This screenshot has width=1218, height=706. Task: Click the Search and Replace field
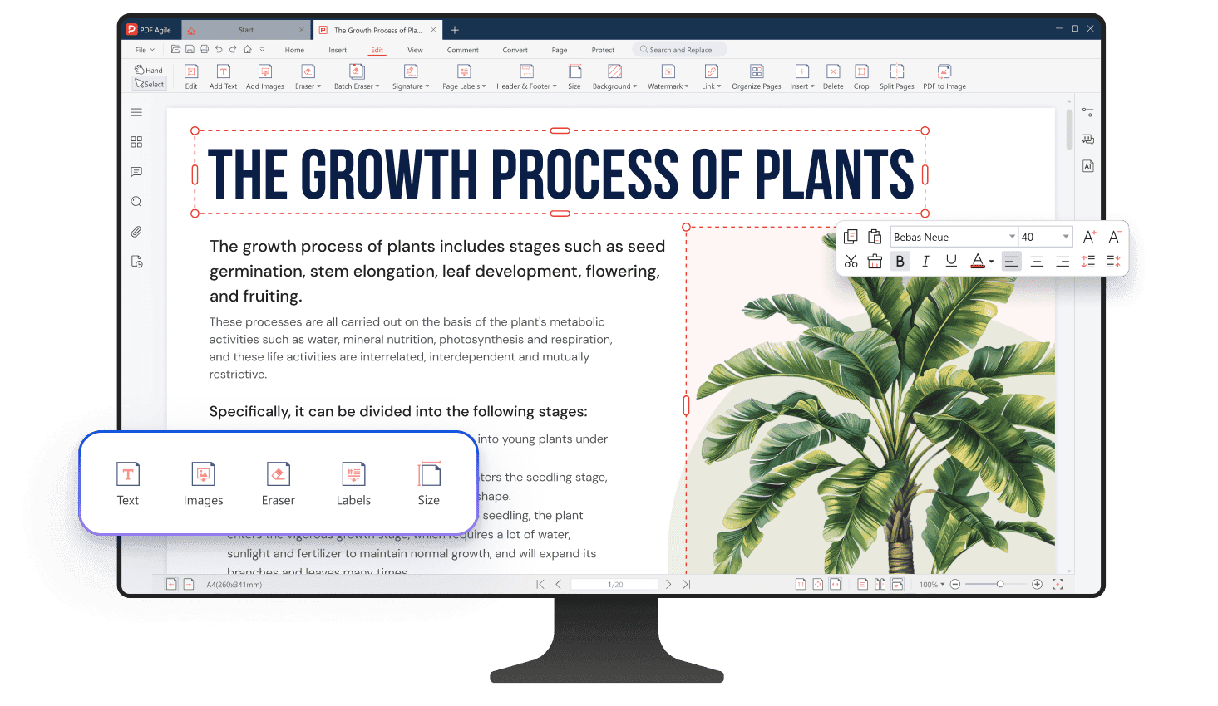pyautogui.click(x=680, y=50)
